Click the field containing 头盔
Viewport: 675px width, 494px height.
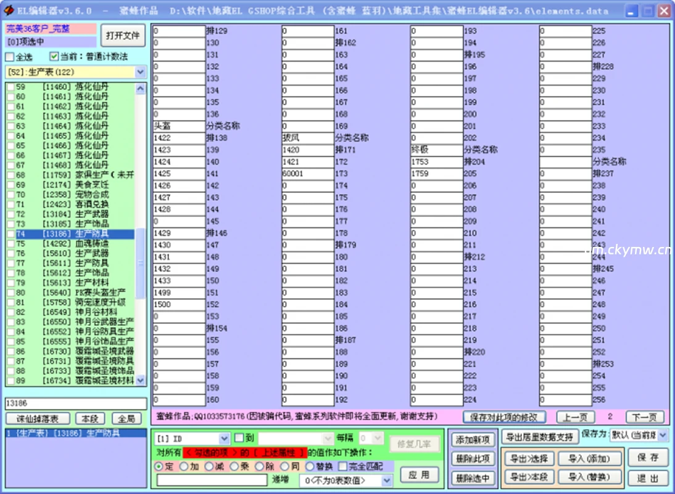[x=179, y=126]
